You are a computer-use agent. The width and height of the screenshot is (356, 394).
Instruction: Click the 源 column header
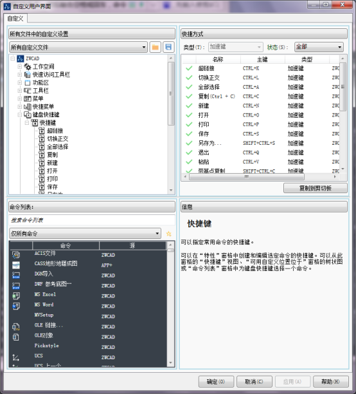point(132,245)
